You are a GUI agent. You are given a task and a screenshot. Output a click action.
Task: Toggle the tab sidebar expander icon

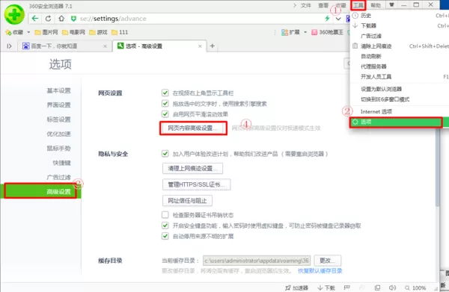click(x=9, y=46)
